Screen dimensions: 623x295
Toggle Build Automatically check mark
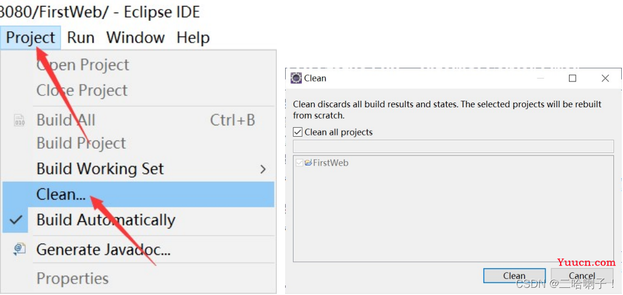(16, 219)
